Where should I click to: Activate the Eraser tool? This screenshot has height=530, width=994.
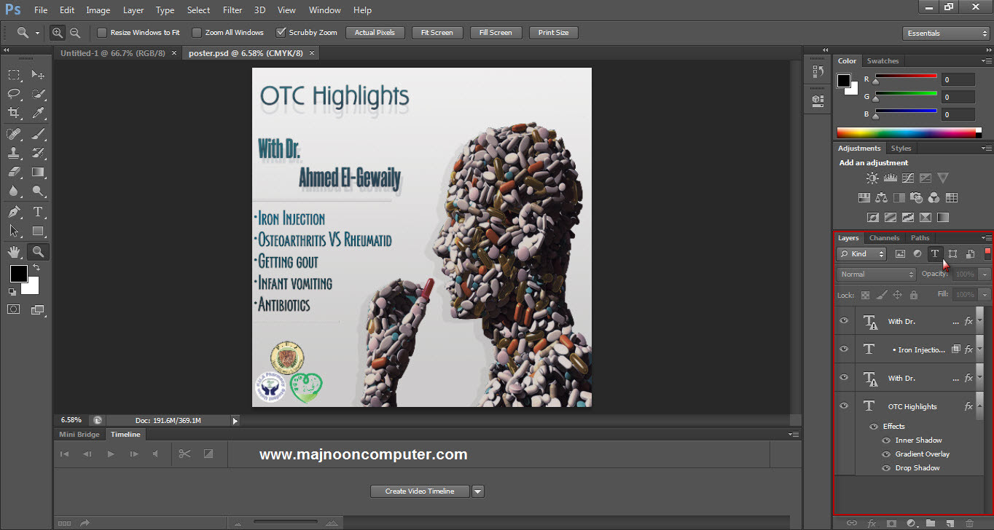[x=14, y=172]
